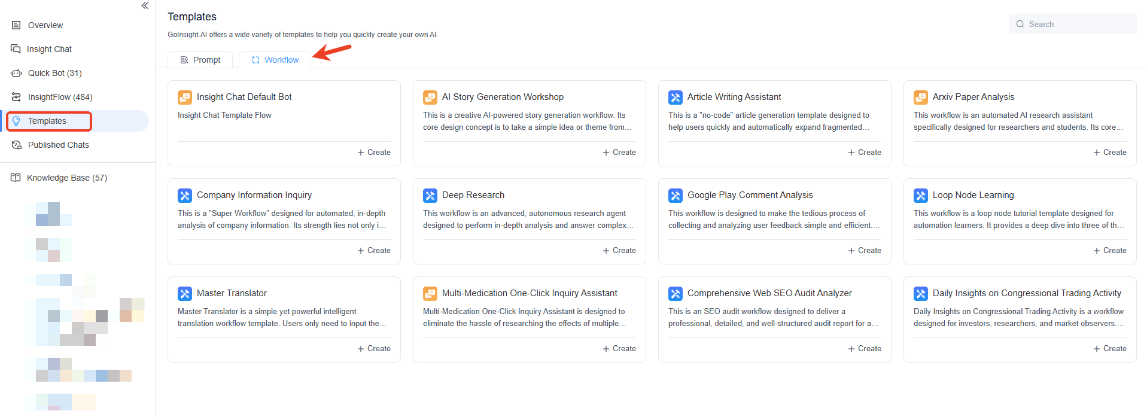Select the Workflow tab

point(275,60)
